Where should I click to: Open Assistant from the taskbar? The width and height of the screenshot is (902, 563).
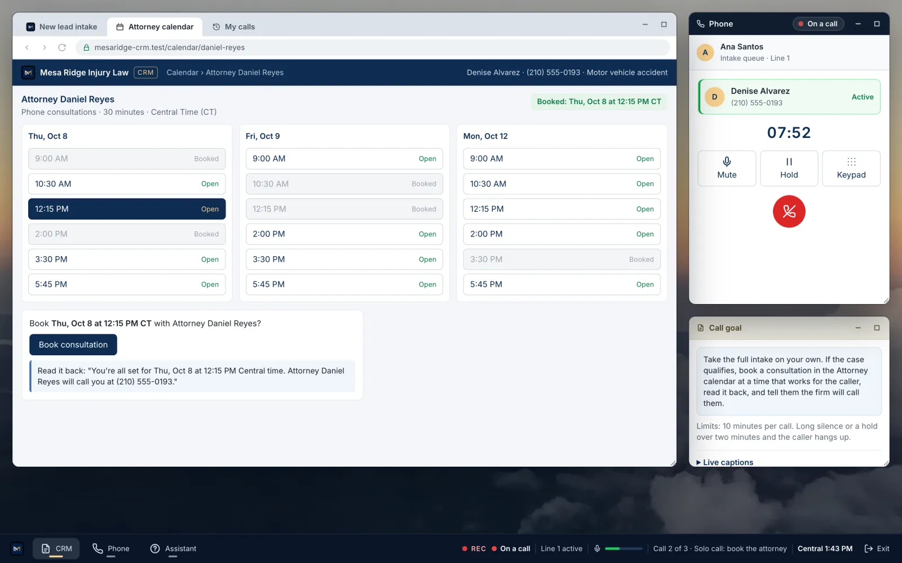(173, 548)
